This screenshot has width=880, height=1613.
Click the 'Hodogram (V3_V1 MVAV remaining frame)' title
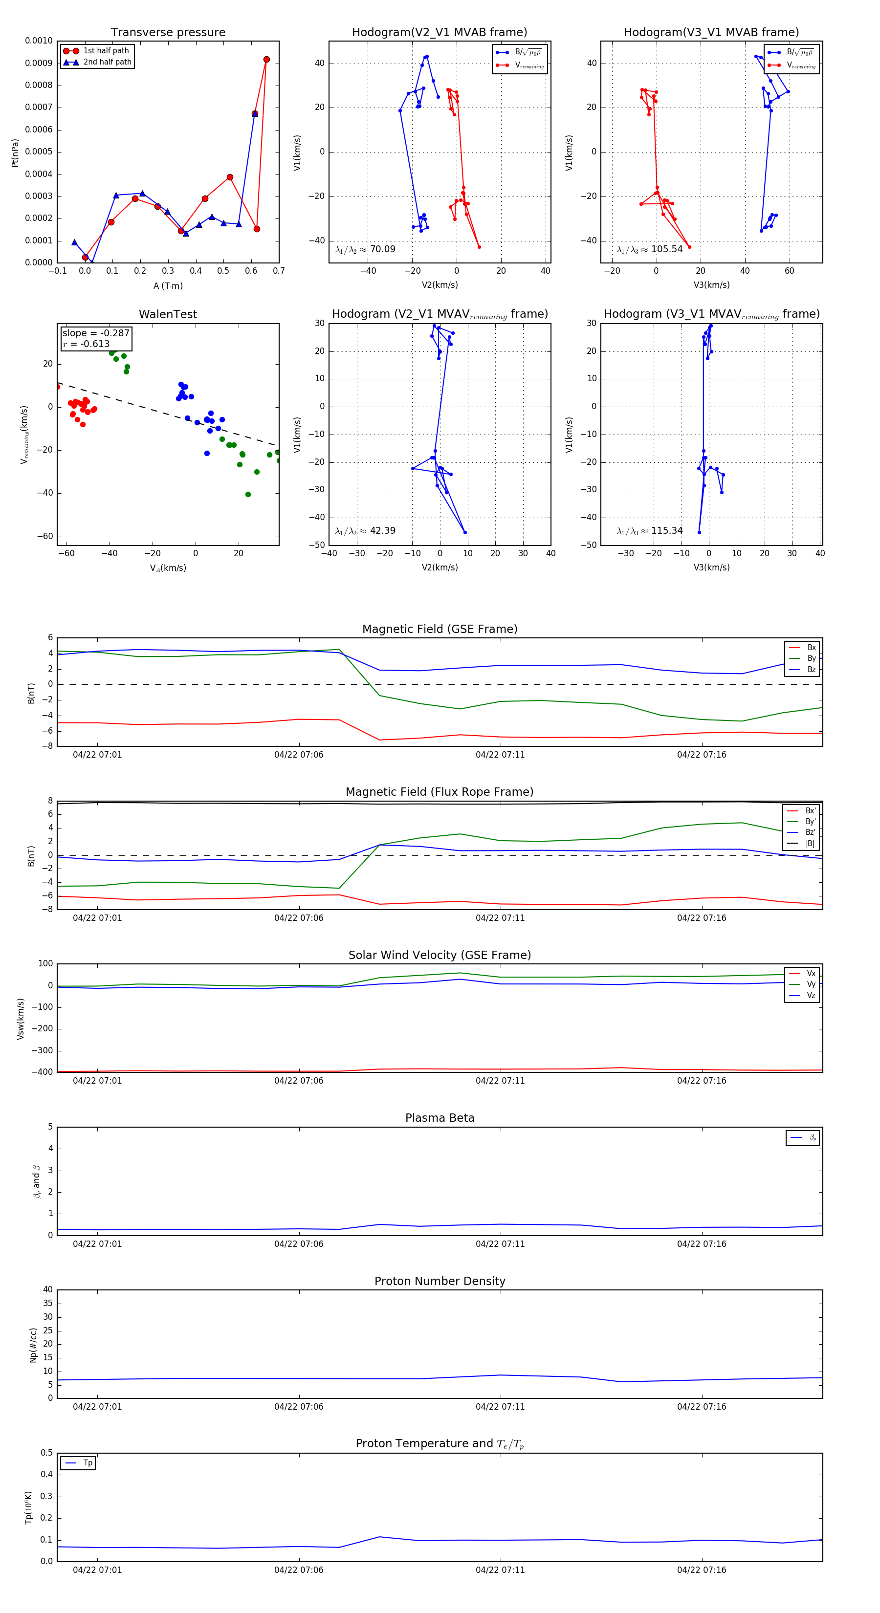pyautogui.click(x=711, y=314)
